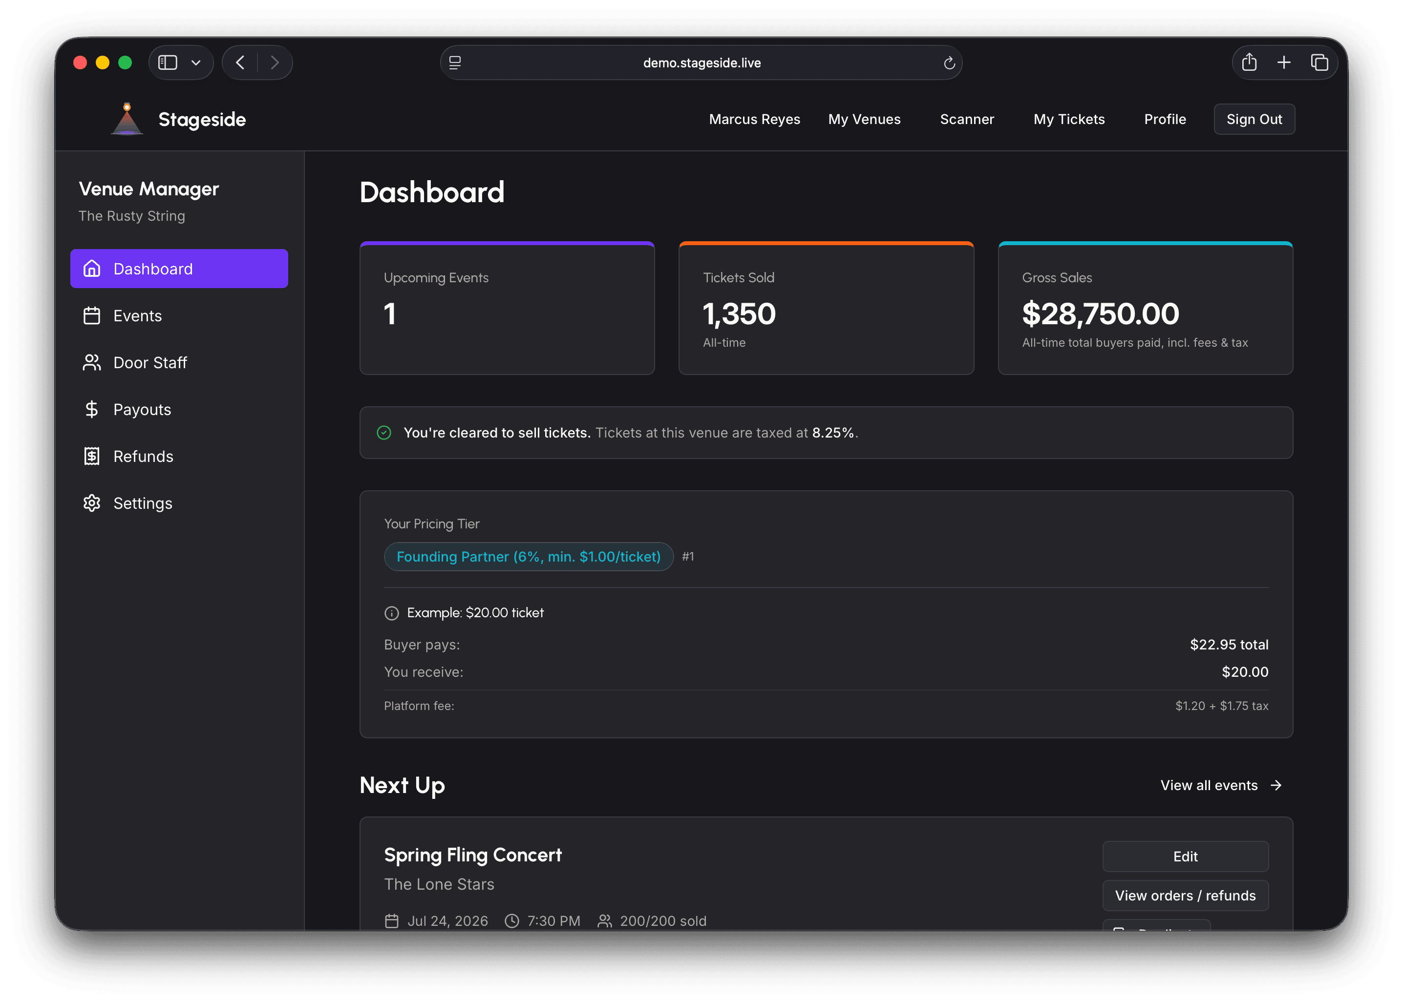Open the Events section label in sidebar
Image resolution: width=1403 pixels, height=1003 pixels.
(x=137, y=315)
